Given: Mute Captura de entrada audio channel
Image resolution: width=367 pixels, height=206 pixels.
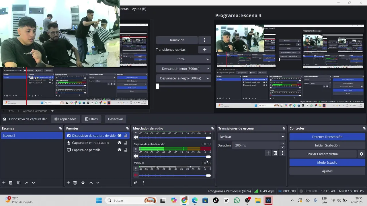Looking at the screenshot, I should coord(136,156).
